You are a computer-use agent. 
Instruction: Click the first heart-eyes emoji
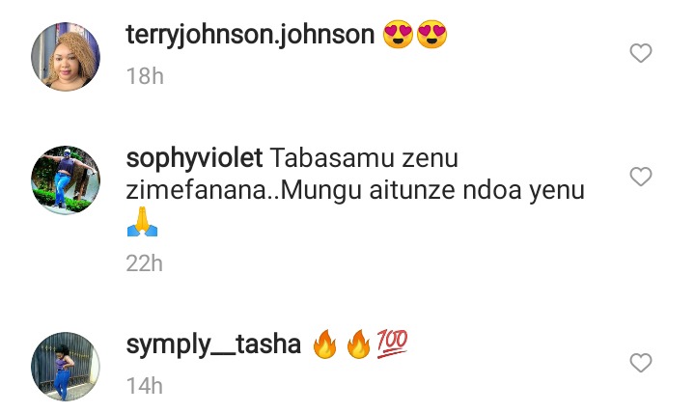[x=398, y=34]
